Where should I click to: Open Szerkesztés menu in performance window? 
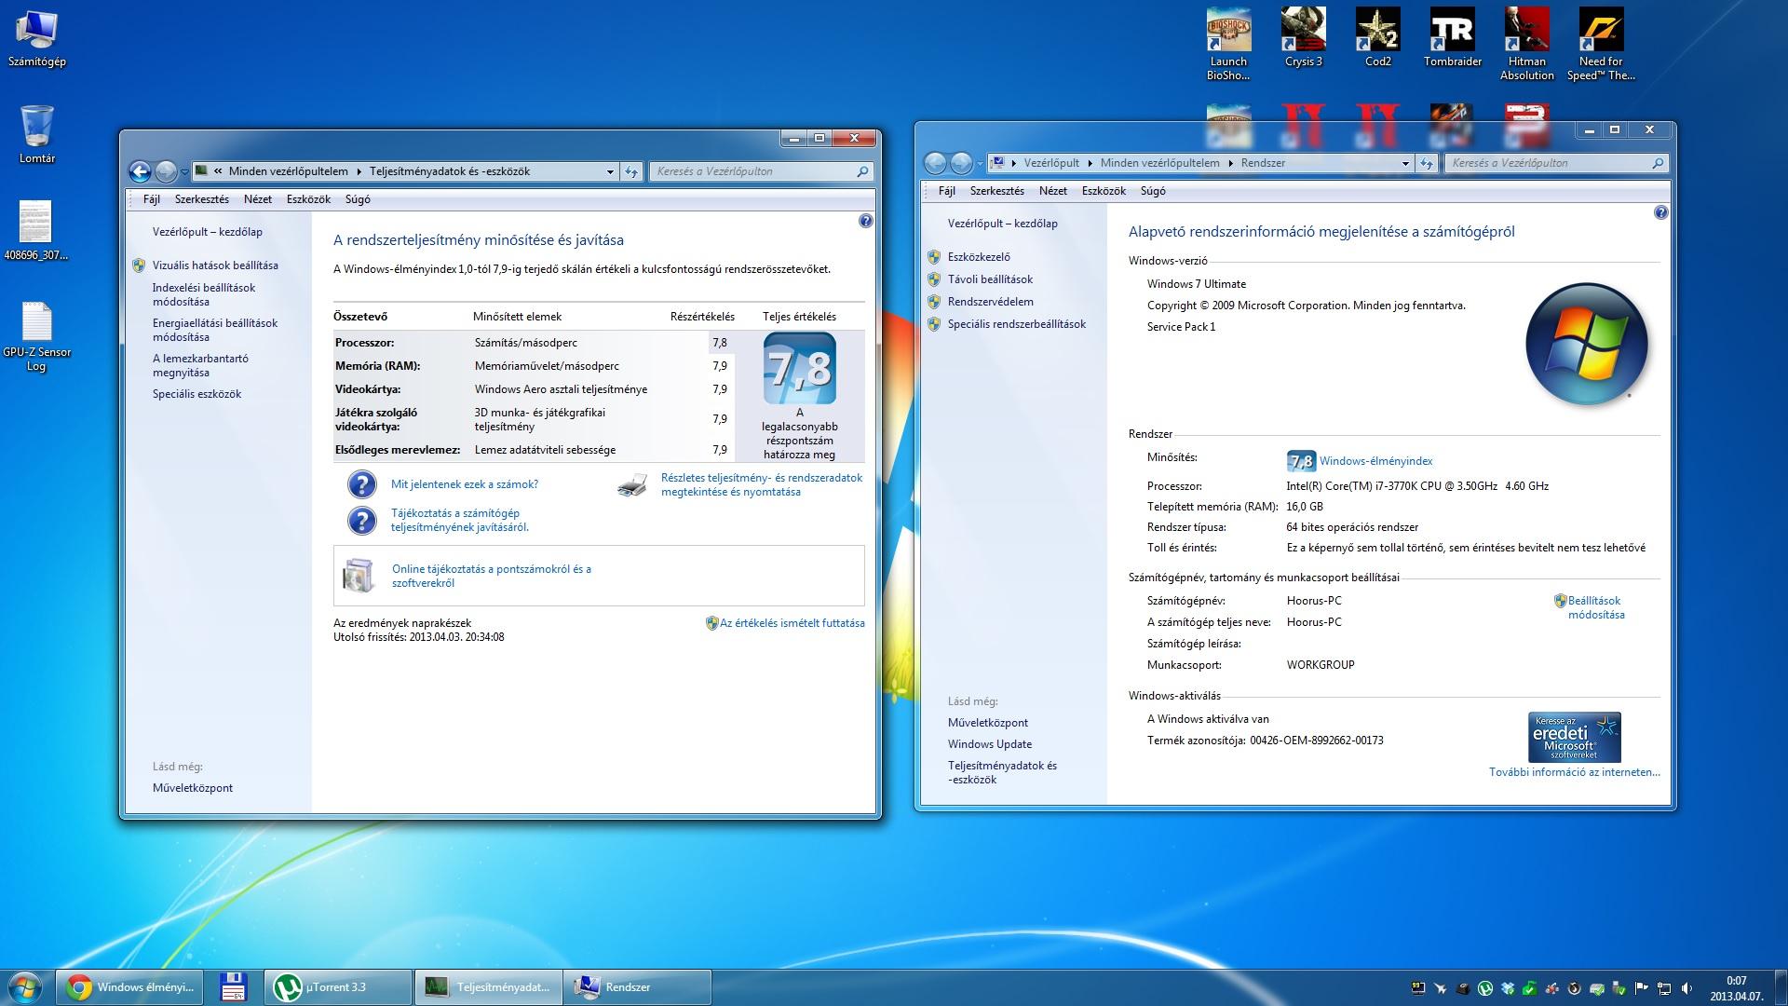(x=202, y=199)
